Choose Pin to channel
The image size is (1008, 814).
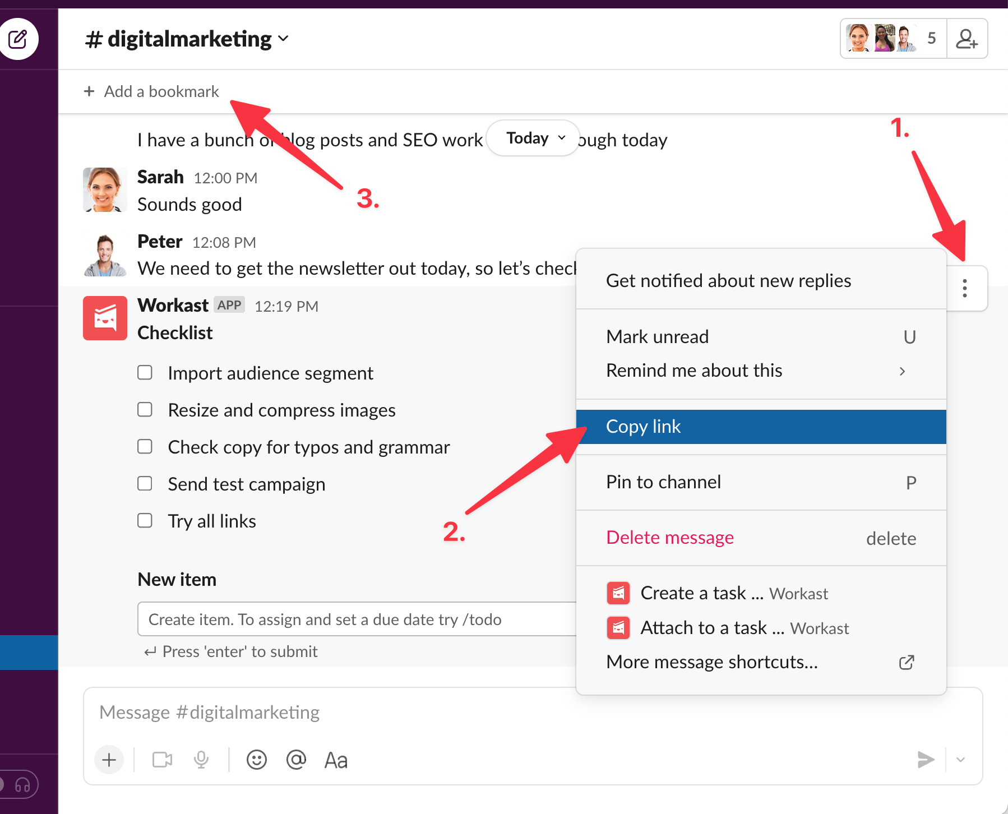761,482
